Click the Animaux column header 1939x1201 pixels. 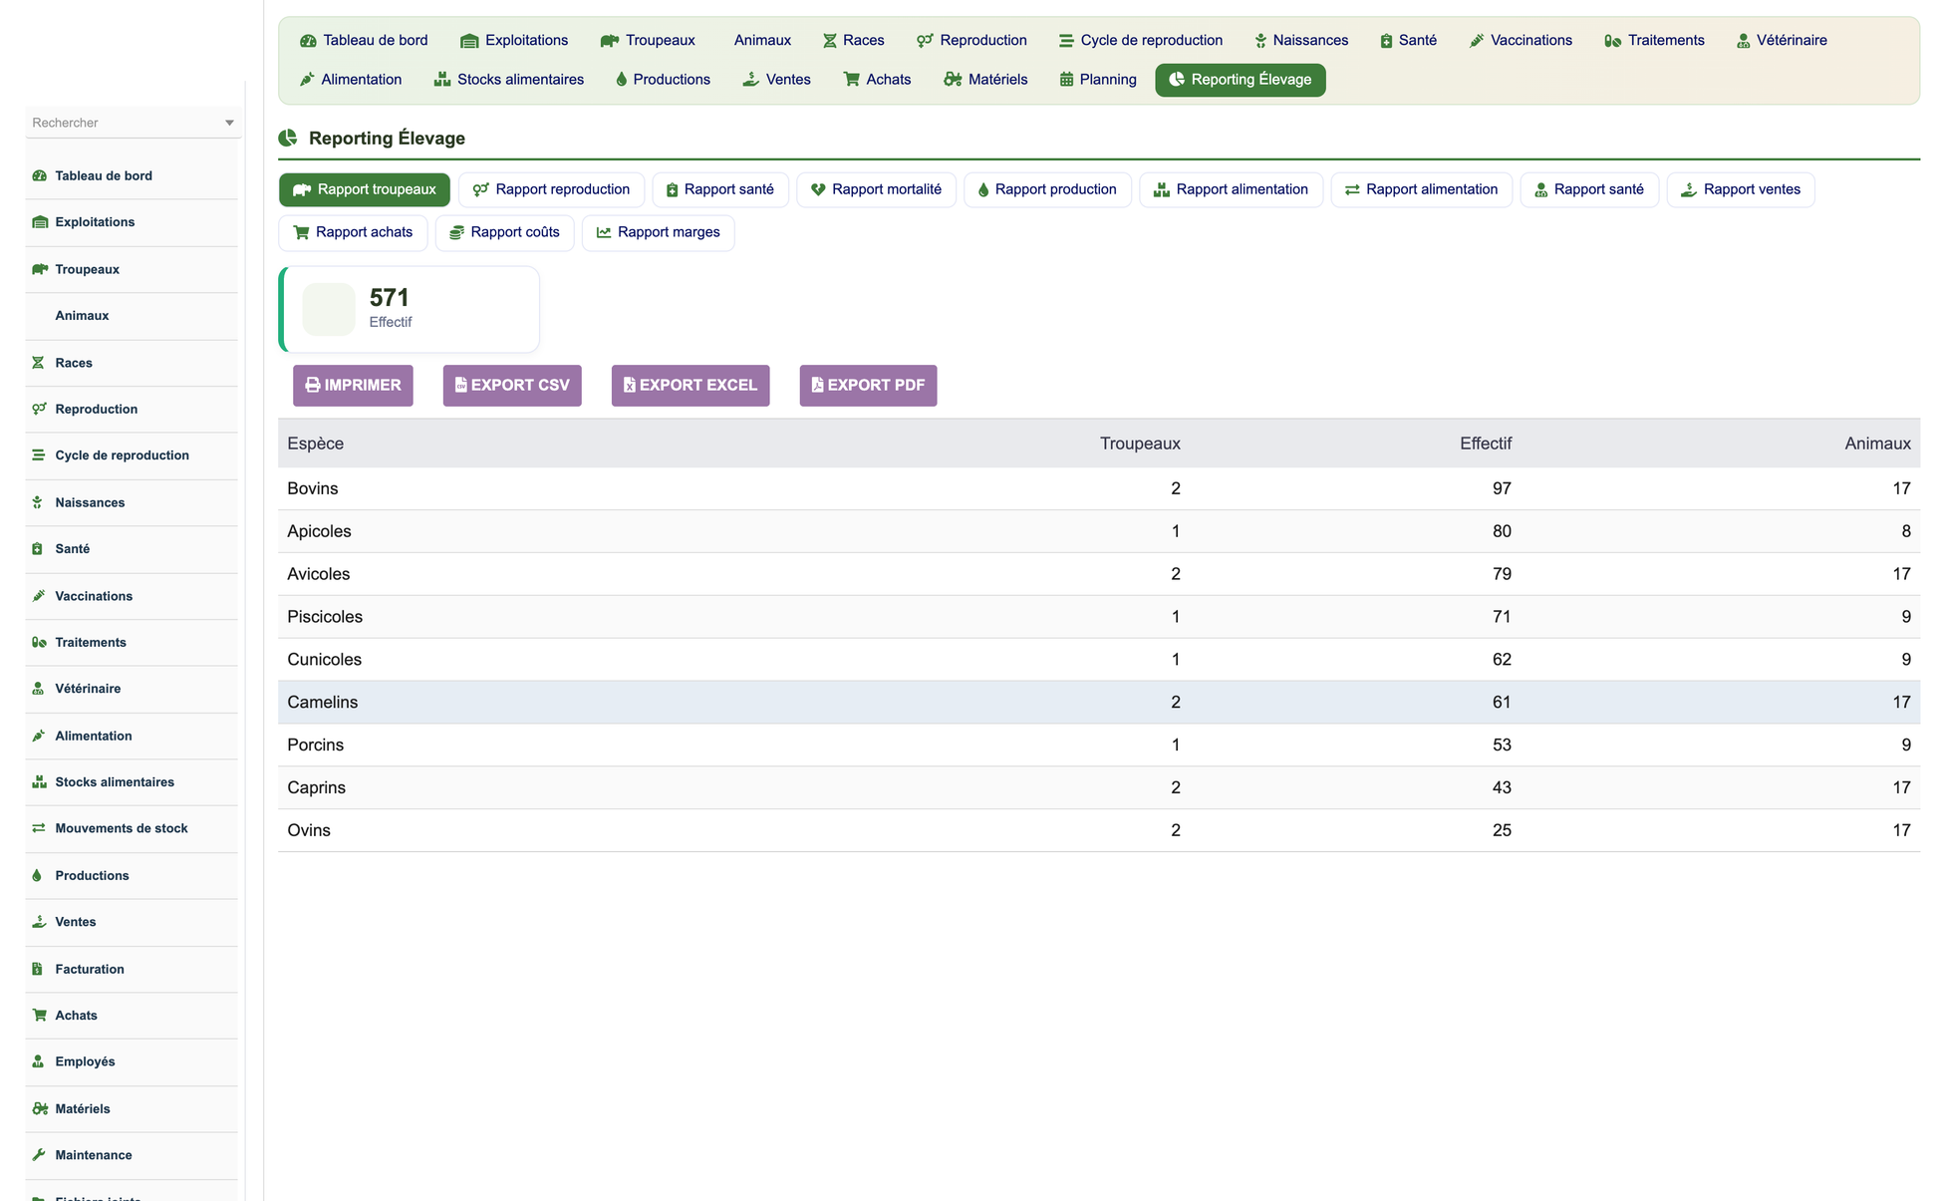(x=1877, y=444)
